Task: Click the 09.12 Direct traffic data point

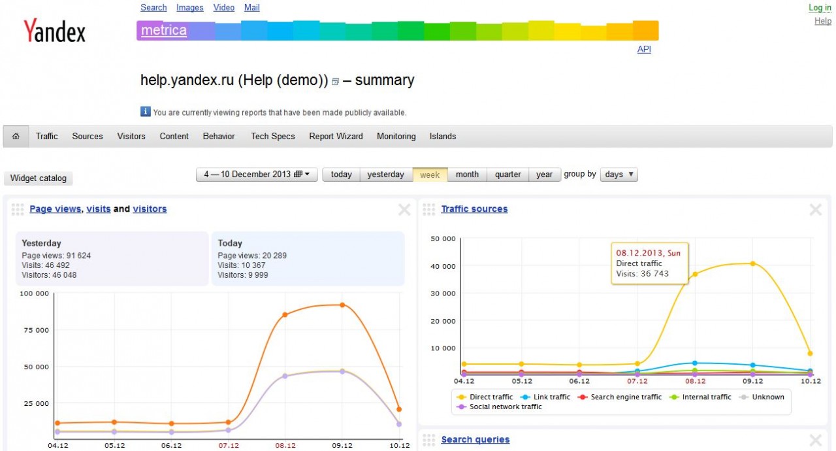Action: pos(753,263)
